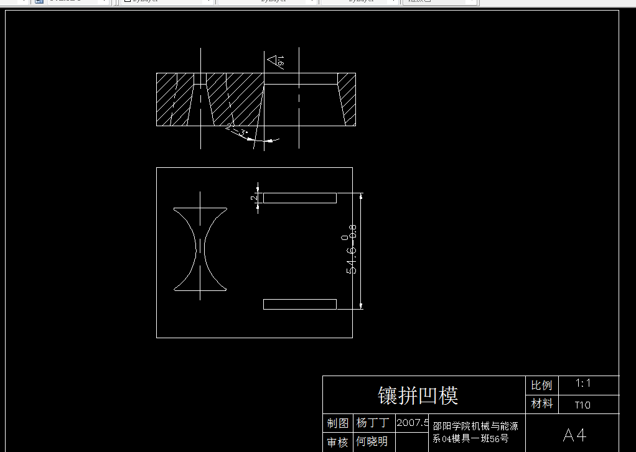
Task: Click the 制图 label in the title block
Action: pos(338,423)
